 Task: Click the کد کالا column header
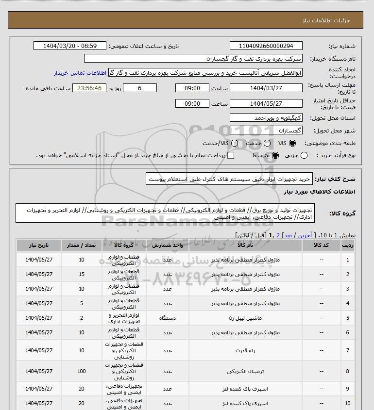point(321,245)
